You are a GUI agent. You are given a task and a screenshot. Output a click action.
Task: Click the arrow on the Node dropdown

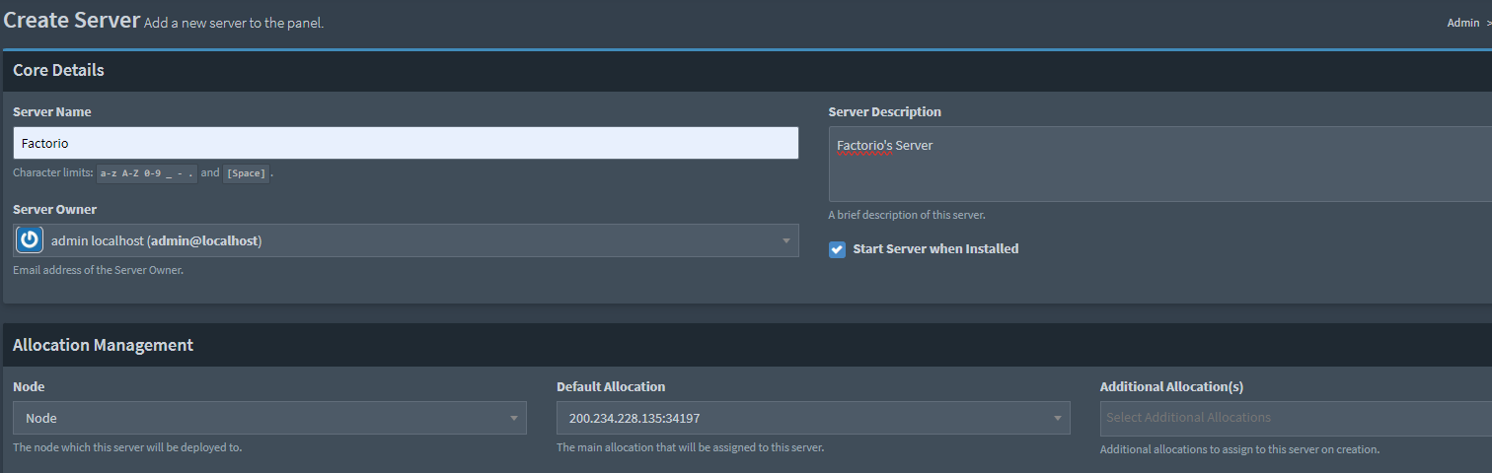coord(513,418)
